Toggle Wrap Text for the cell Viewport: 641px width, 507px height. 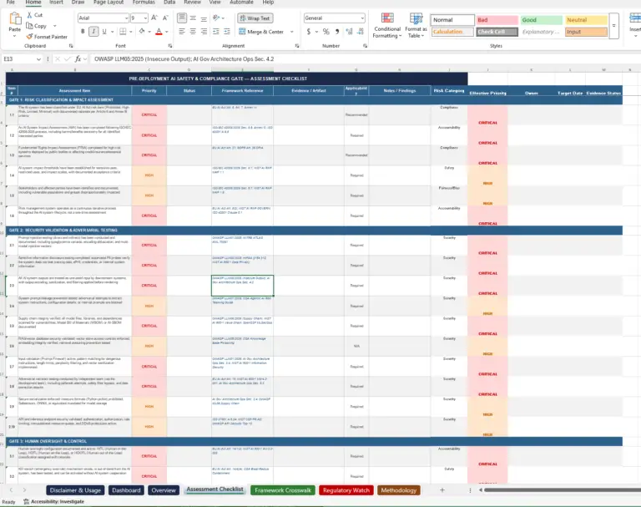tap(255, 18)
